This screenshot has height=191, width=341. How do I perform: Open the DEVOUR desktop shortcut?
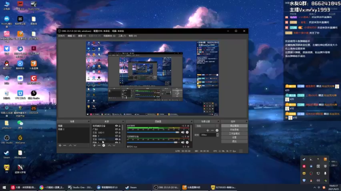tap(34, 110)
